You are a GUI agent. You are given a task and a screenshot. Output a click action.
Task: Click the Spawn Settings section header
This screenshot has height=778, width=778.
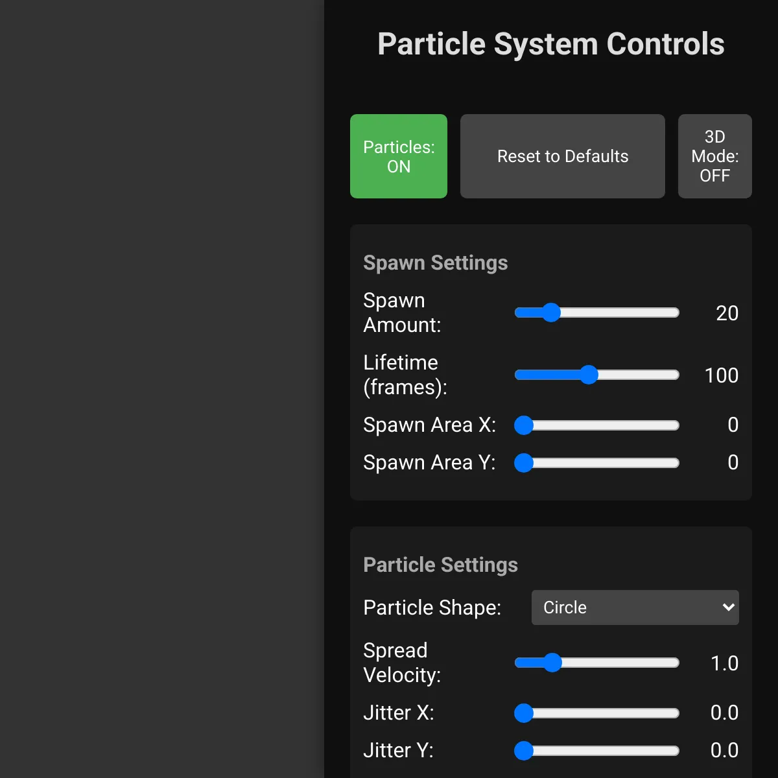click(x=436, y=263)
